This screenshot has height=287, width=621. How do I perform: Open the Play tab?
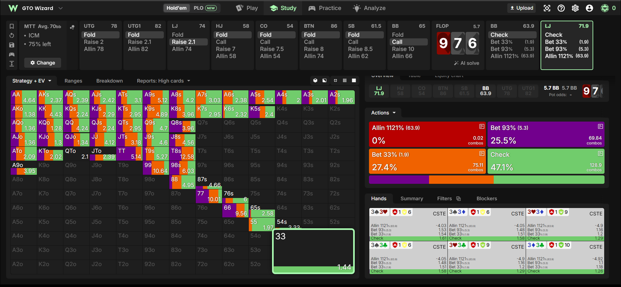pyautogui.click(x=247, y=8)
